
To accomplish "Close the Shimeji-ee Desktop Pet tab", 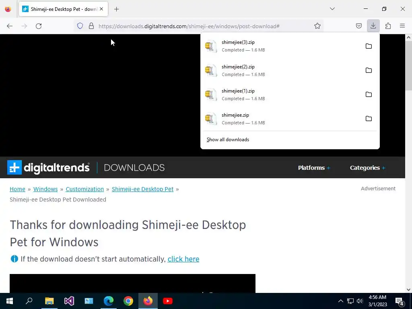I will point(101,9).
